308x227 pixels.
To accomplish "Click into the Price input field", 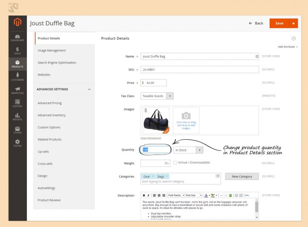I will click(154, 83).
